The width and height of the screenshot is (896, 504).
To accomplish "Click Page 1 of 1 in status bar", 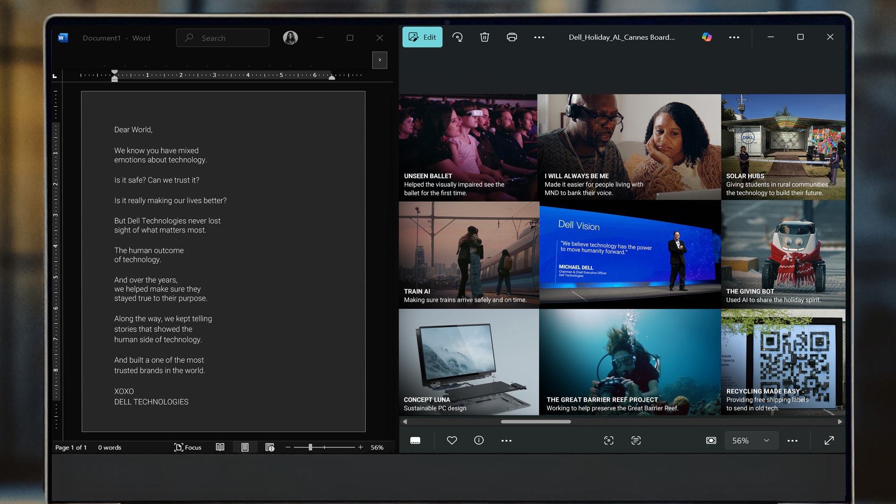I will [71, 448].
